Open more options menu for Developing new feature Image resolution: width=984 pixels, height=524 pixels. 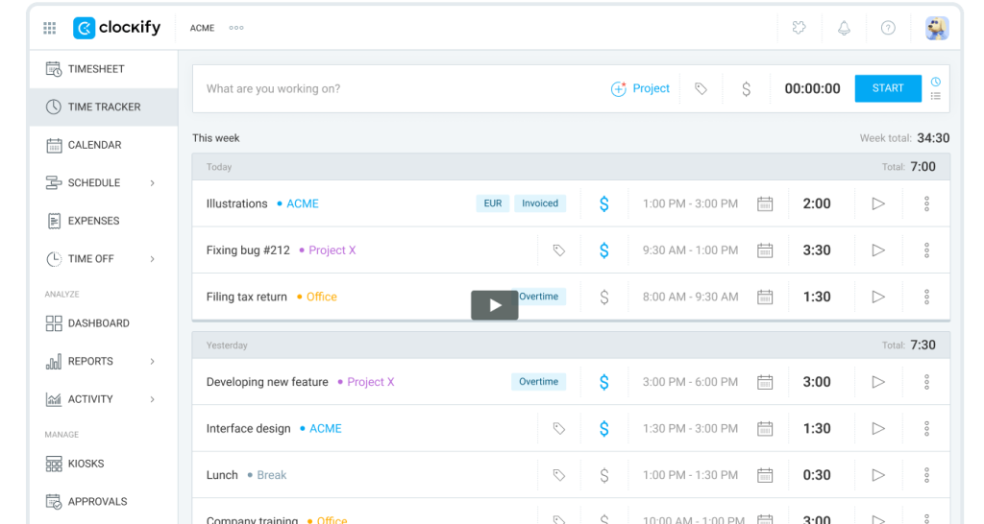926,382
